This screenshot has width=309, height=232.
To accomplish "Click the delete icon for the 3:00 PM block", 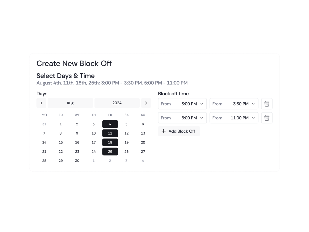I will coord(267,104).
